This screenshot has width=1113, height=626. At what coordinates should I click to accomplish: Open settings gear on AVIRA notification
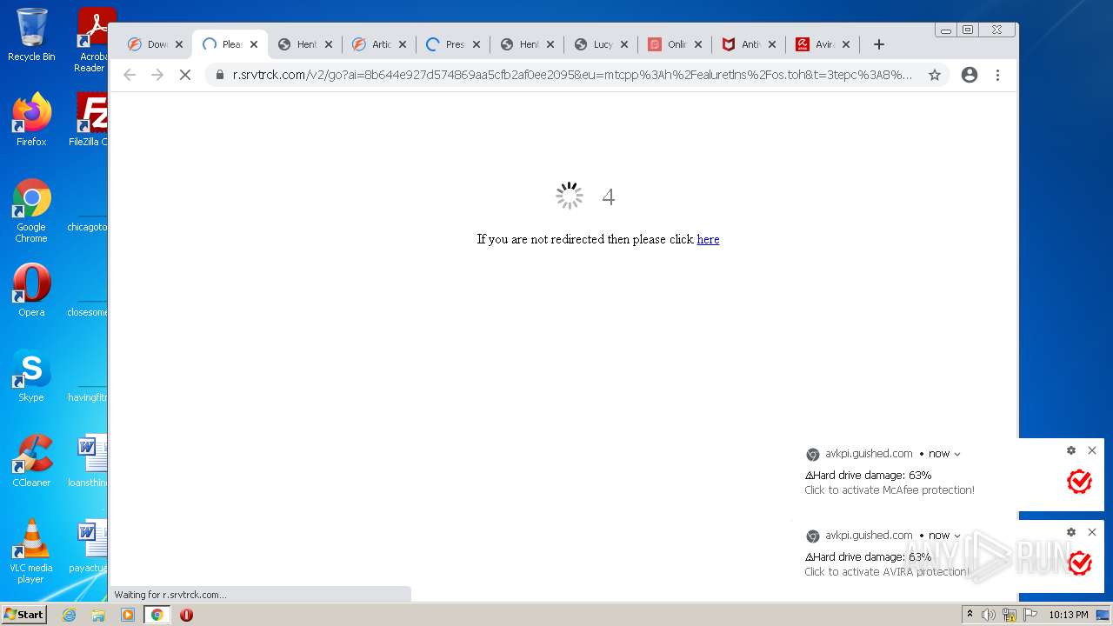click(1071, 532)
